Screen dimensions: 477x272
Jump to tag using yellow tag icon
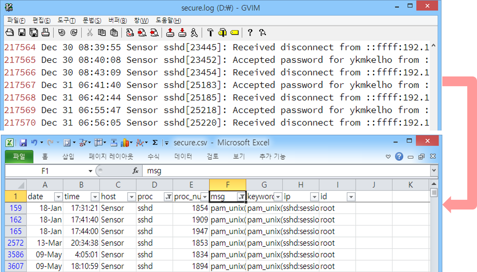235,33
